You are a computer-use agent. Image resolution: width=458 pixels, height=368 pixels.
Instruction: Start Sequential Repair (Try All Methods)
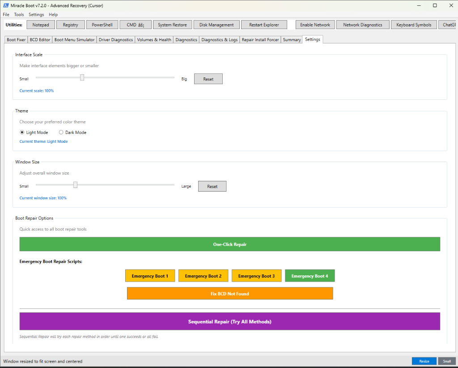229,322
